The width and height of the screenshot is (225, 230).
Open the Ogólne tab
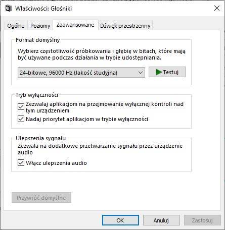coord(16,26)
